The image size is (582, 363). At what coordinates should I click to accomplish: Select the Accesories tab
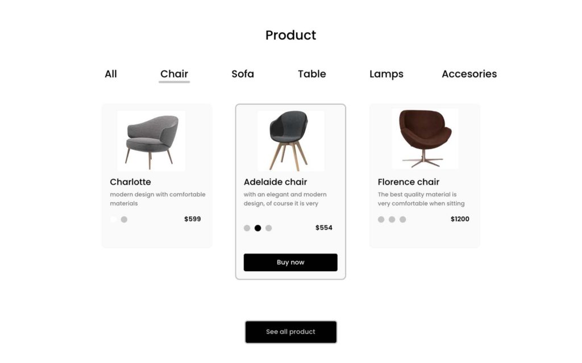pos(469,74)
